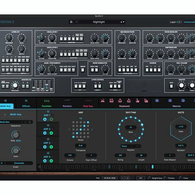Switch to the Step Seq tab
Viewport: 195px width, 195px height.
(x=88, y=106)
